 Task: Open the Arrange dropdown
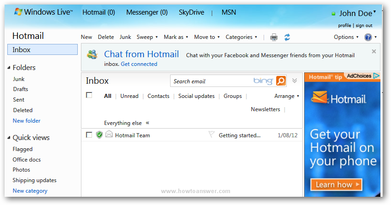point(287,96)
